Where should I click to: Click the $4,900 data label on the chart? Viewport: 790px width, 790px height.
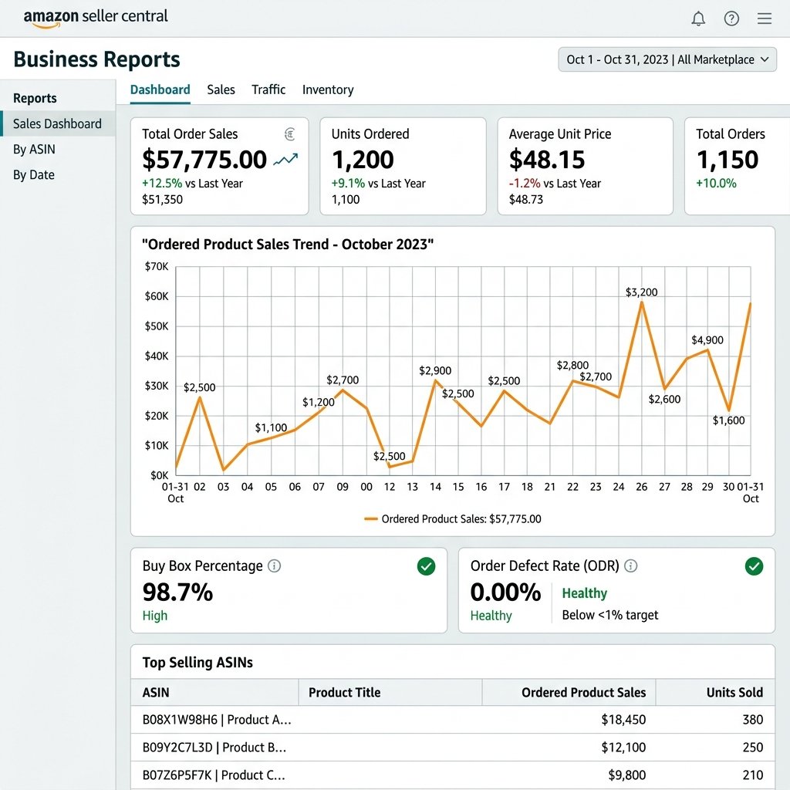pyautogui.click(x=707, y=340)
